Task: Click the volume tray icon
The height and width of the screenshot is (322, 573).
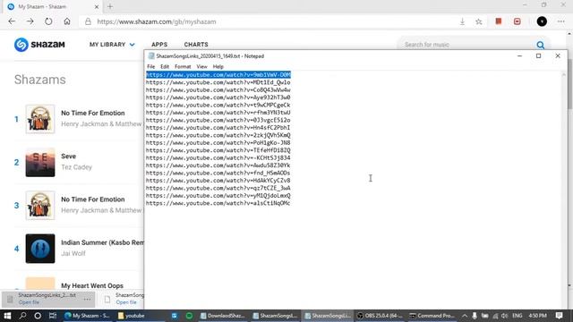Action: point(505,316)
